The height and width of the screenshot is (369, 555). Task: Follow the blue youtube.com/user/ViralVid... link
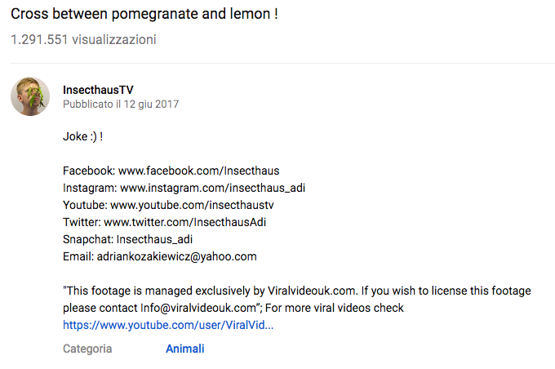pos(168,325)
